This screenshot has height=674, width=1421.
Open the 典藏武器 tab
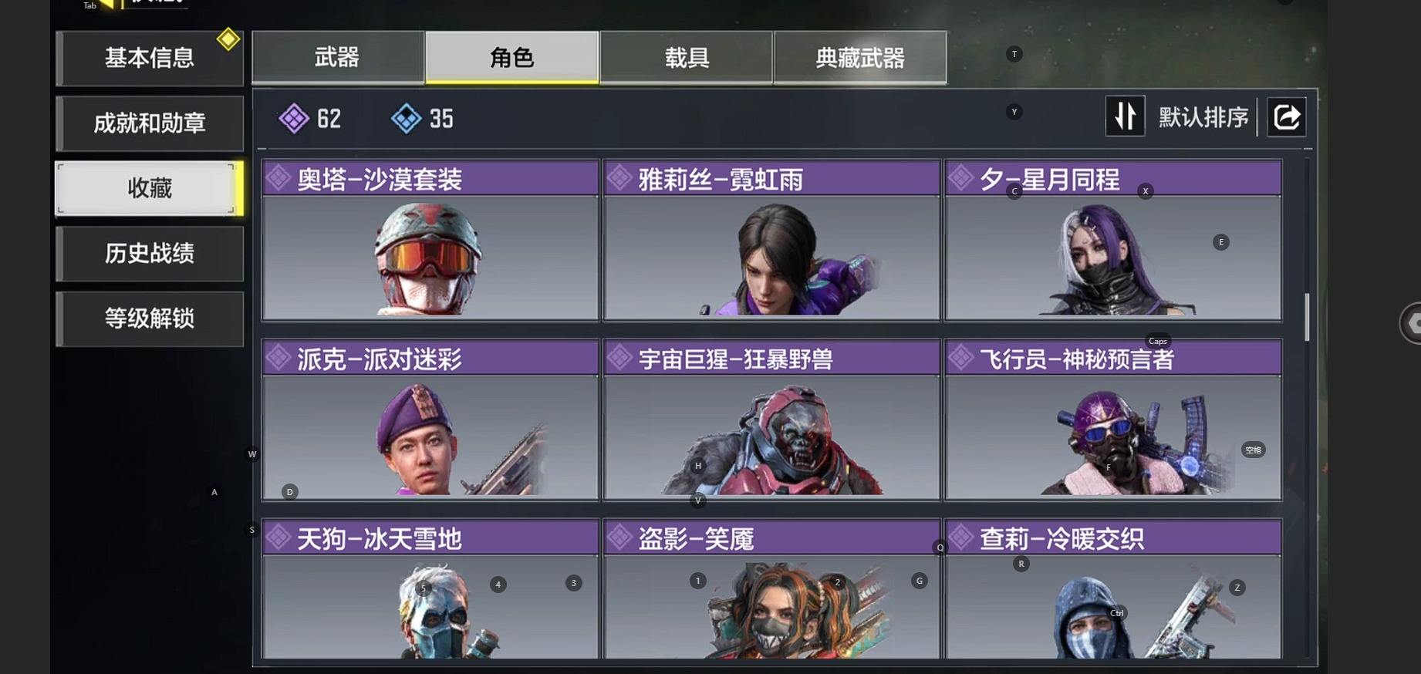tap(860, 57)
